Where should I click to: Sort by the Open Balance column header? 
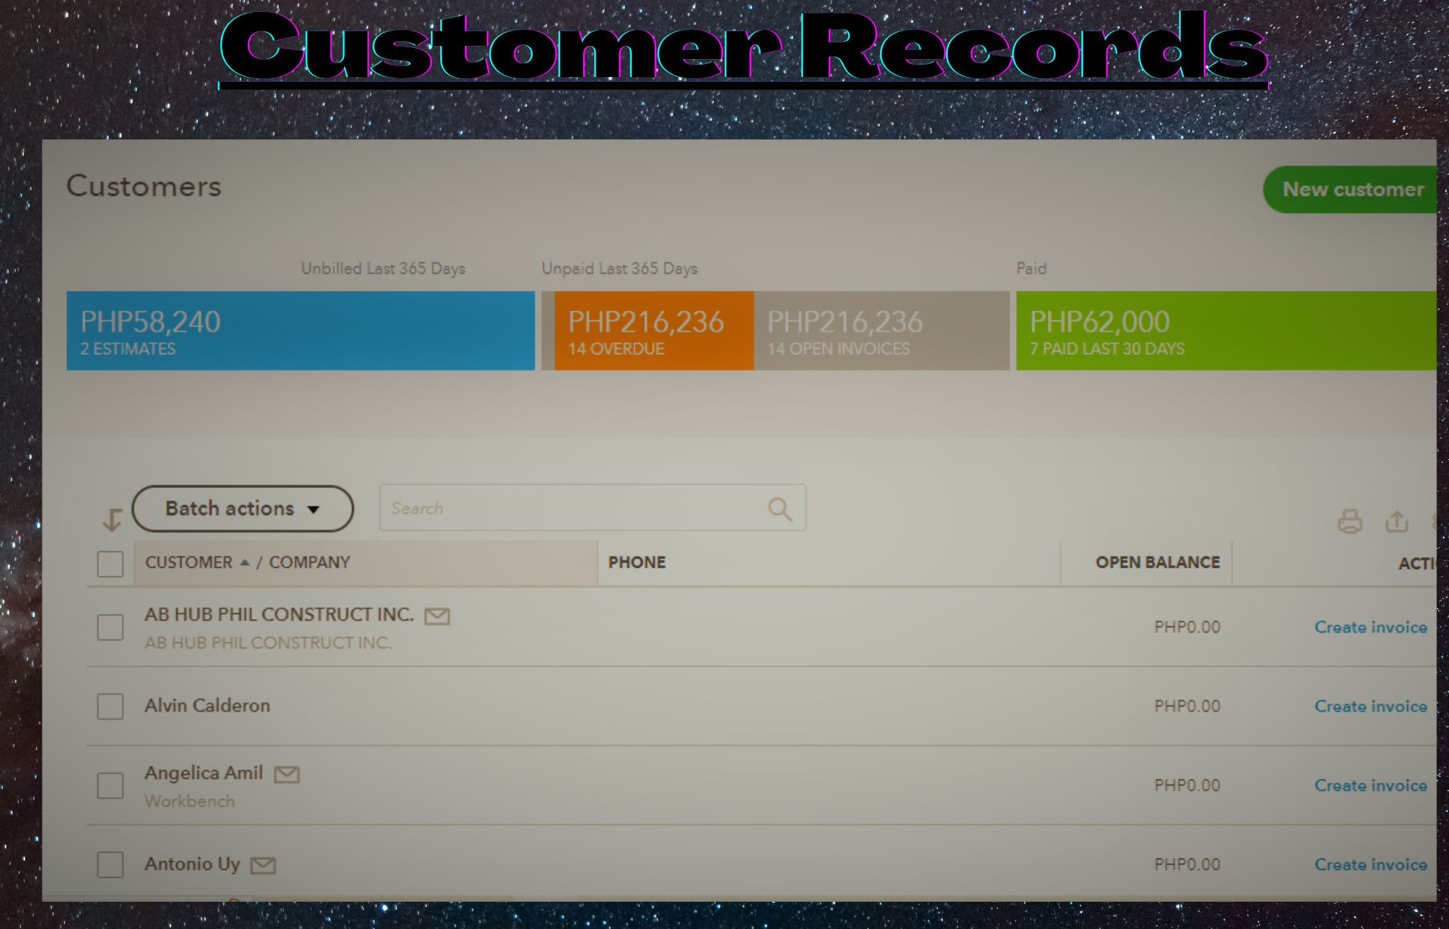[1157, 562]
